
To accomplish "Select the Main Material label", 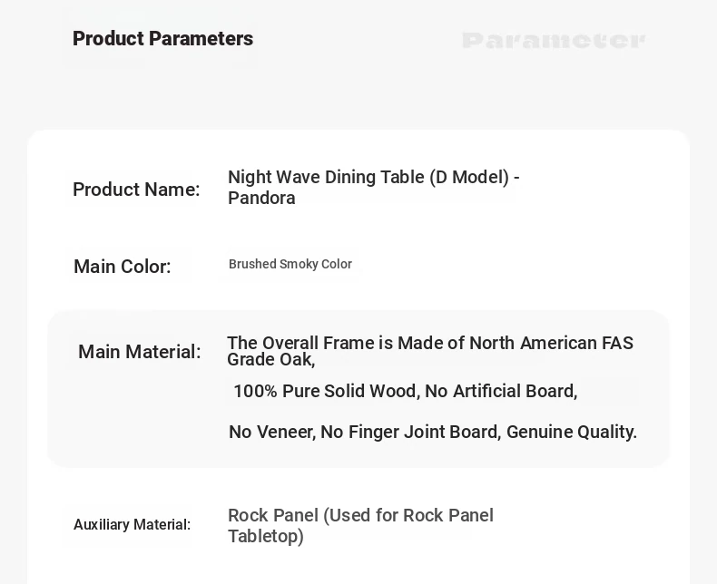I will (x=140, y=352).
